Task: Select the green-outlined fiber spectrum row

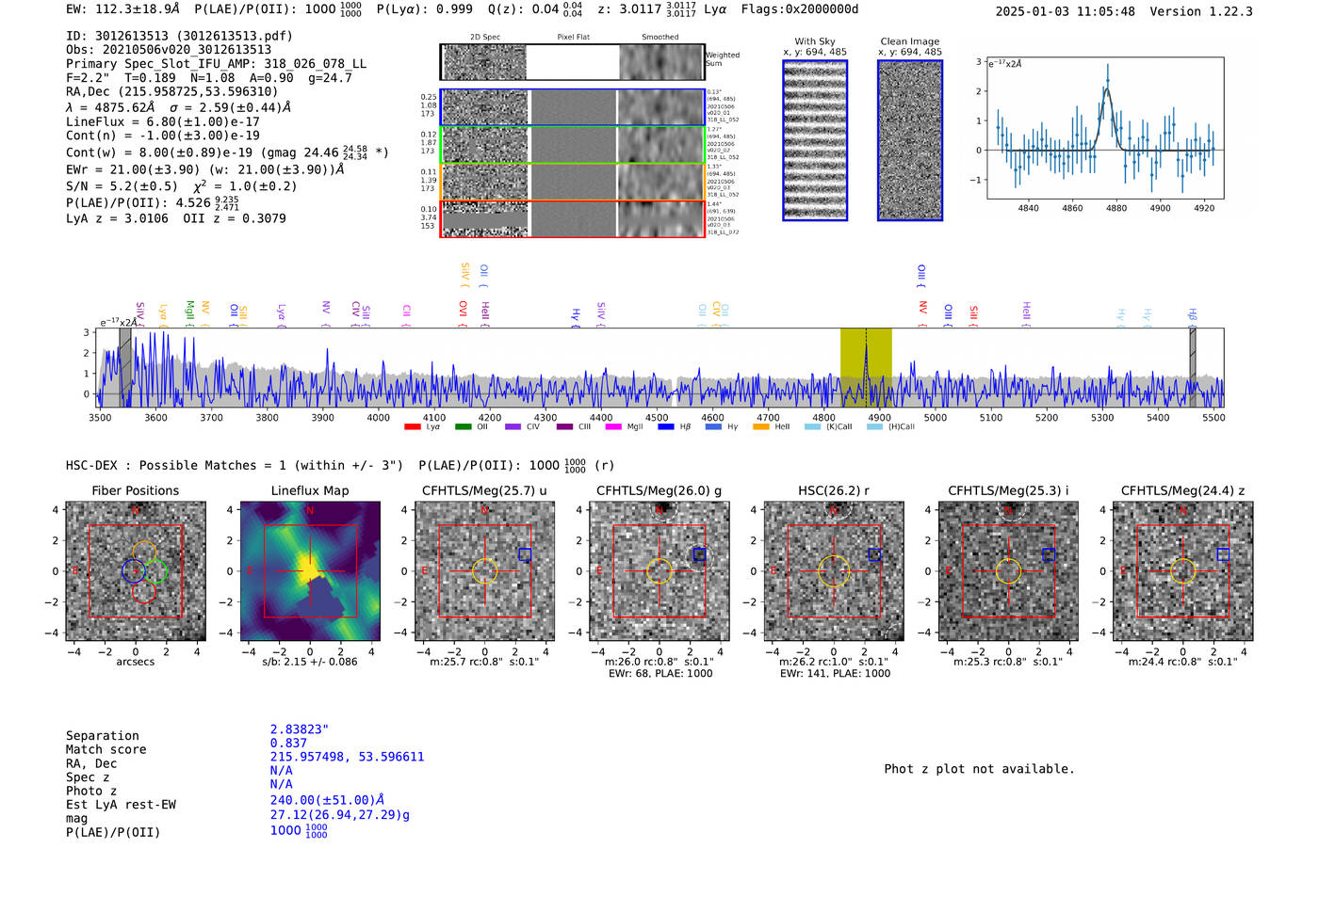Action: (x=572, y=145)
